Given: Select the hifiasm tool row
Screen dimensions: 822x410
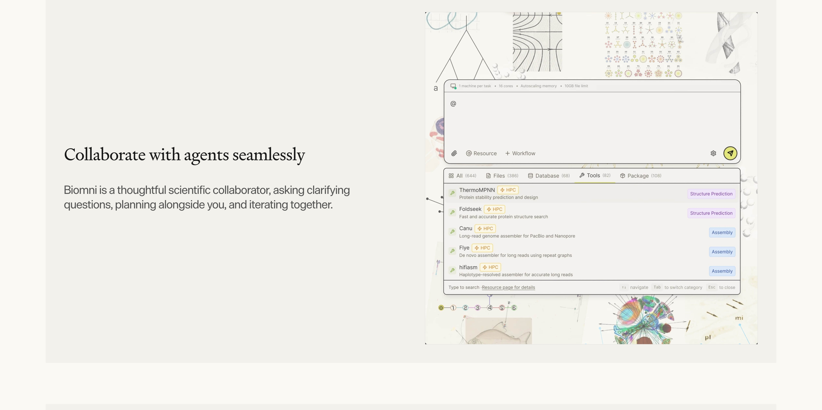Looking at the screenshot, I should click(x=592, y=271).
